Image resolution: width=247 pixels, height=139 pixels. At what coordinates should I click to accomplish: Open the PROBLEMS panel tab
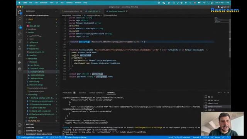click(x=67, y=93)
